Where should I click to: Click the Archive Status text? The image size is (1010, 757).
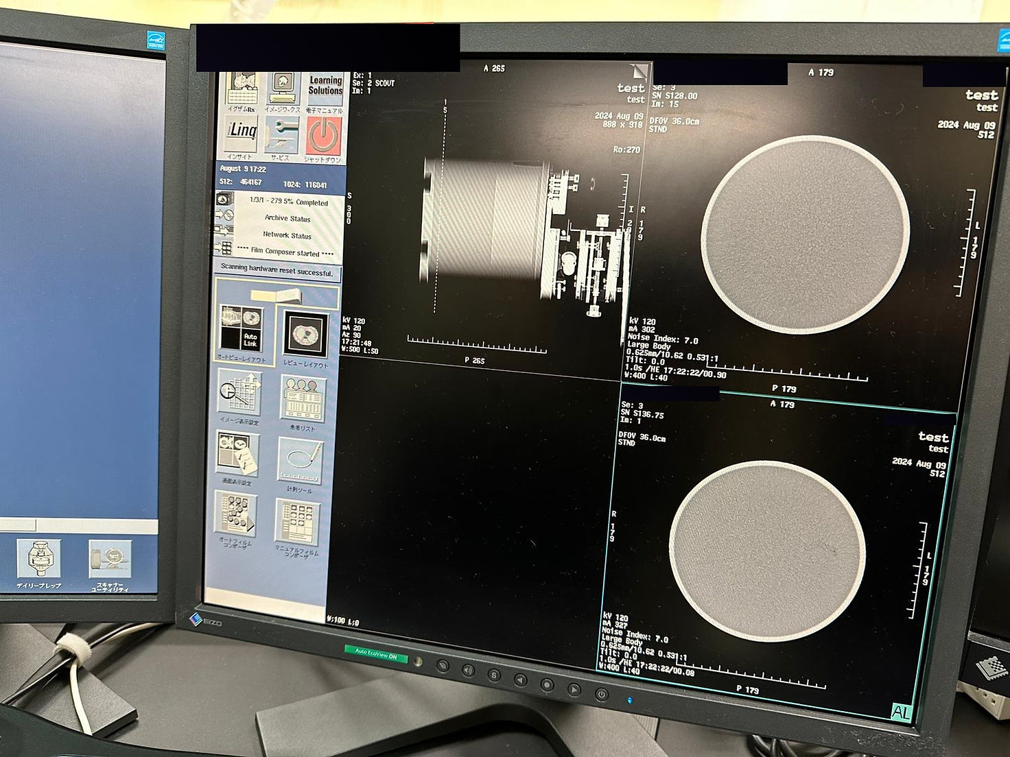[287, 219]
